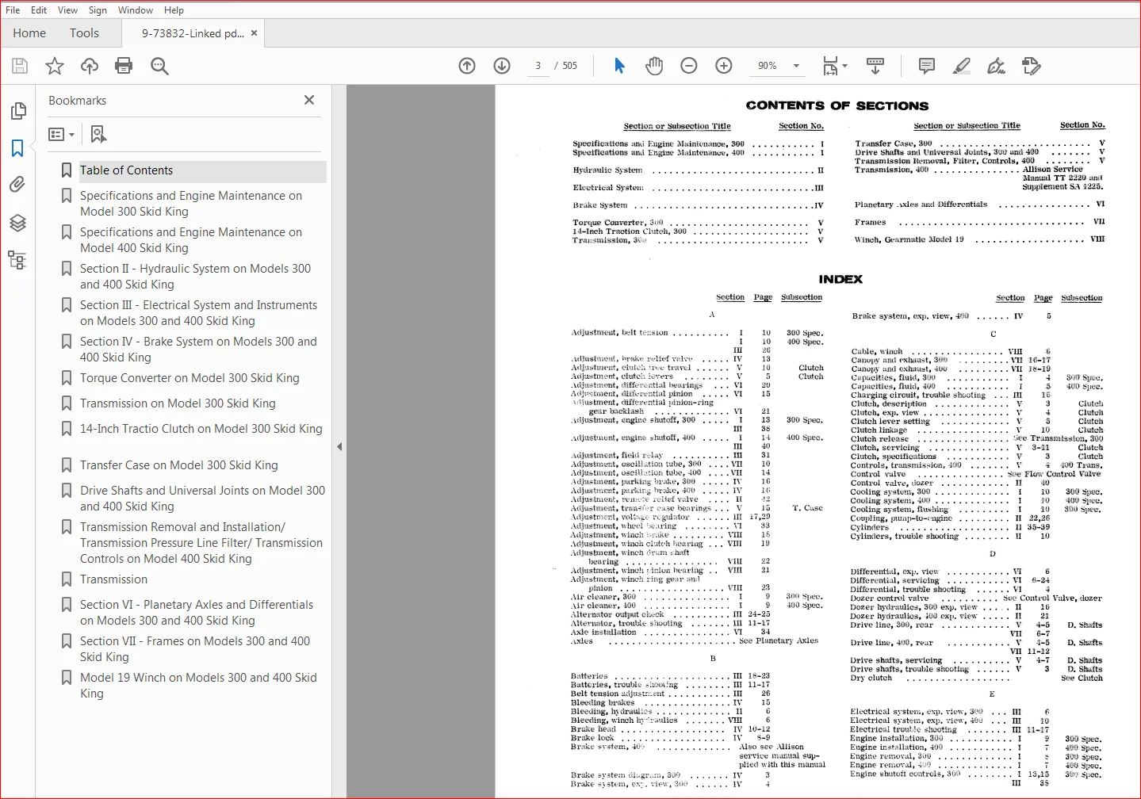Screen dimensions: 1141x799
Task: Open Transmission Removal and Installation bookmark
Action: coord(201,543)
